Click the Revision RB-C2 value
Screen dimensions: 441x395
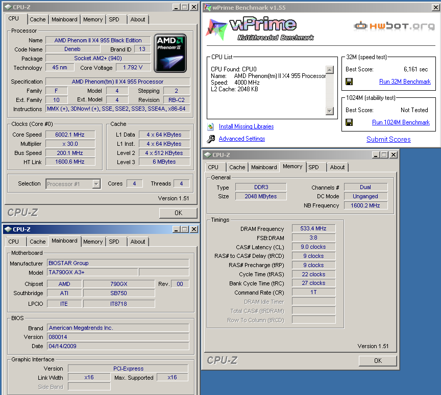[176, 100]
